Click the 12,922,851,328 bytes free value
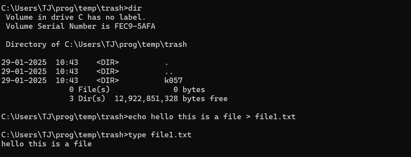This screenshot has width=411, height=157. tap(171, 99)
